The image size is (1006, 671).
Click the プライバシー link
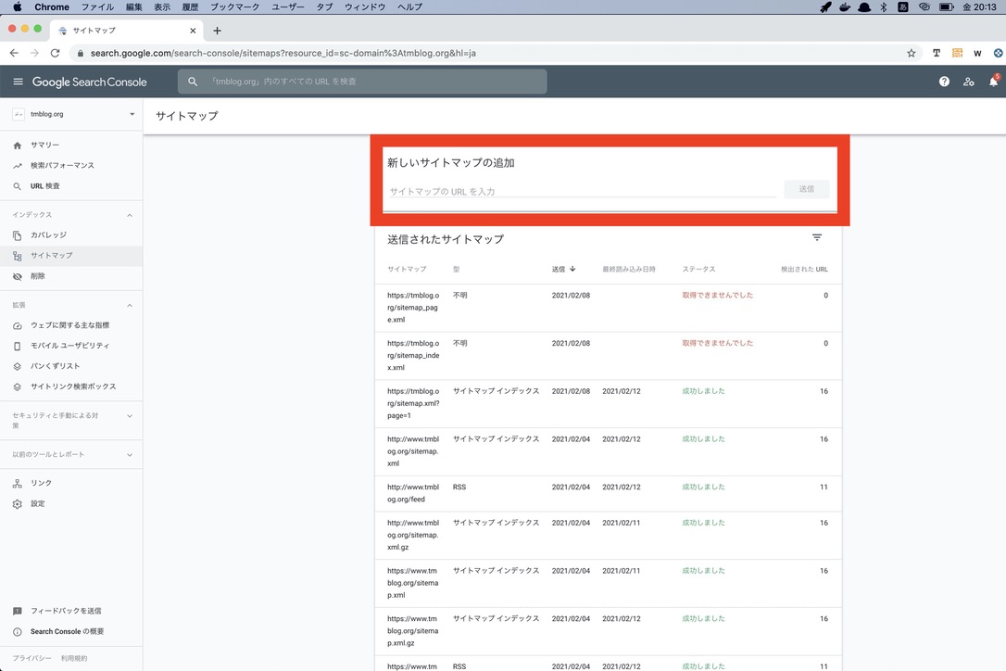coord(31,658)
